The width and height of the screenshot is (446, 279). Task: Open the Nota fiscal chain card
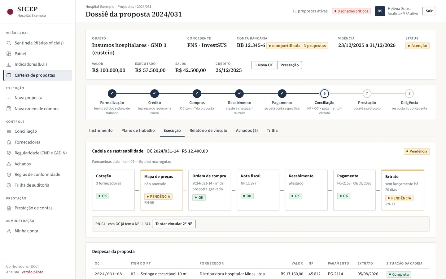pos(258,190)
